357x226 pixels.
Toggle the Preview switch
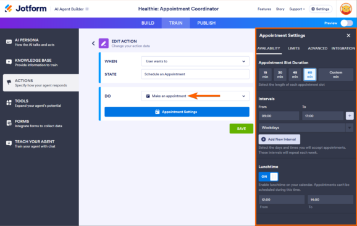[x=346, y=23]
